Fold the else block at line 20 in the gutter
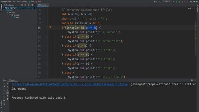199x112 pixels. [x=47, y=72]
